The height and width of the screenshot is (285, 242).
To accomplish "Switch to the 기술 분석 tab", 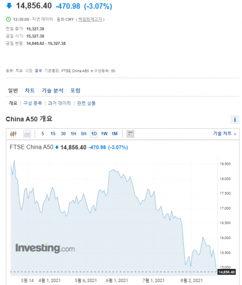I will click(52, 90).
